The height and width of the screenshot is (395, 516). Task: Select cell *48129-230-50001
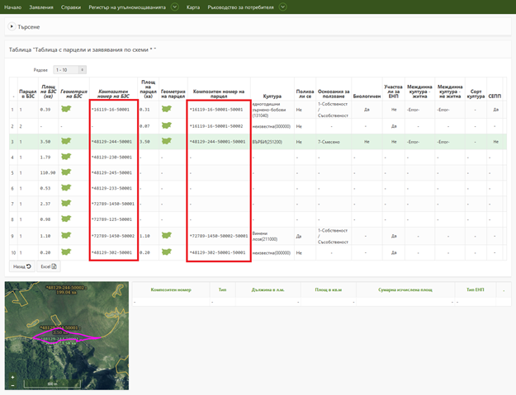coord(111,157)
